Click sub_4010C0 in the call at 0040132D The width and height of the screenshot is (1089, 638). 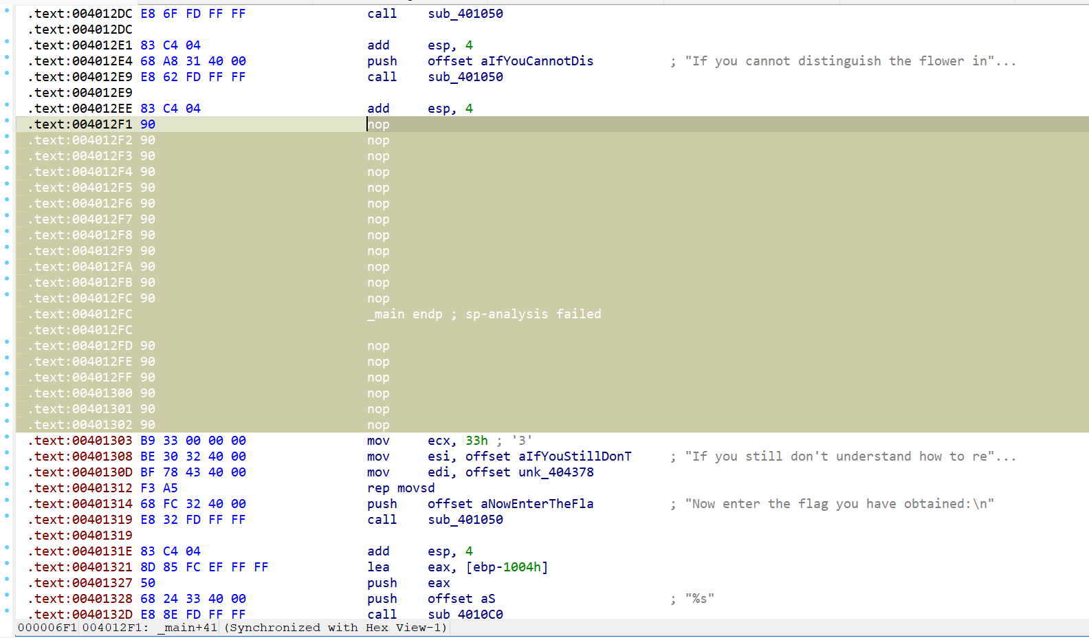tap(465, 614)
